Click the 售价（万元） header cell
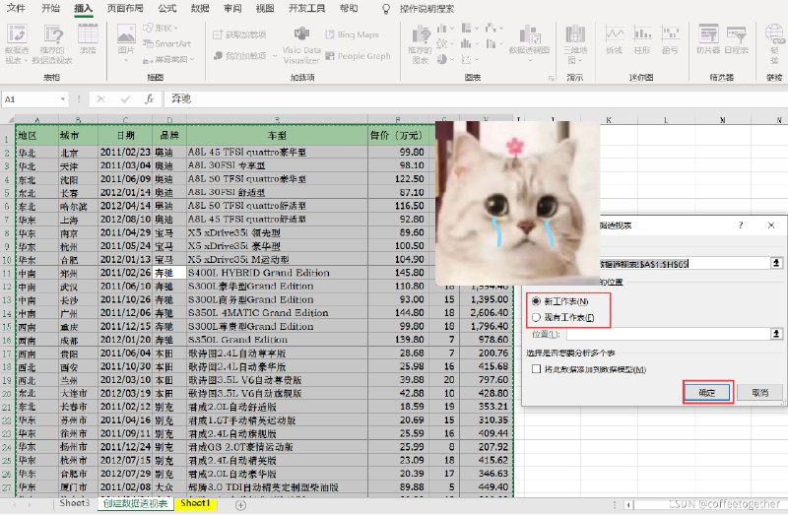This screenshot has width=788, height=515. coord(398,135)
